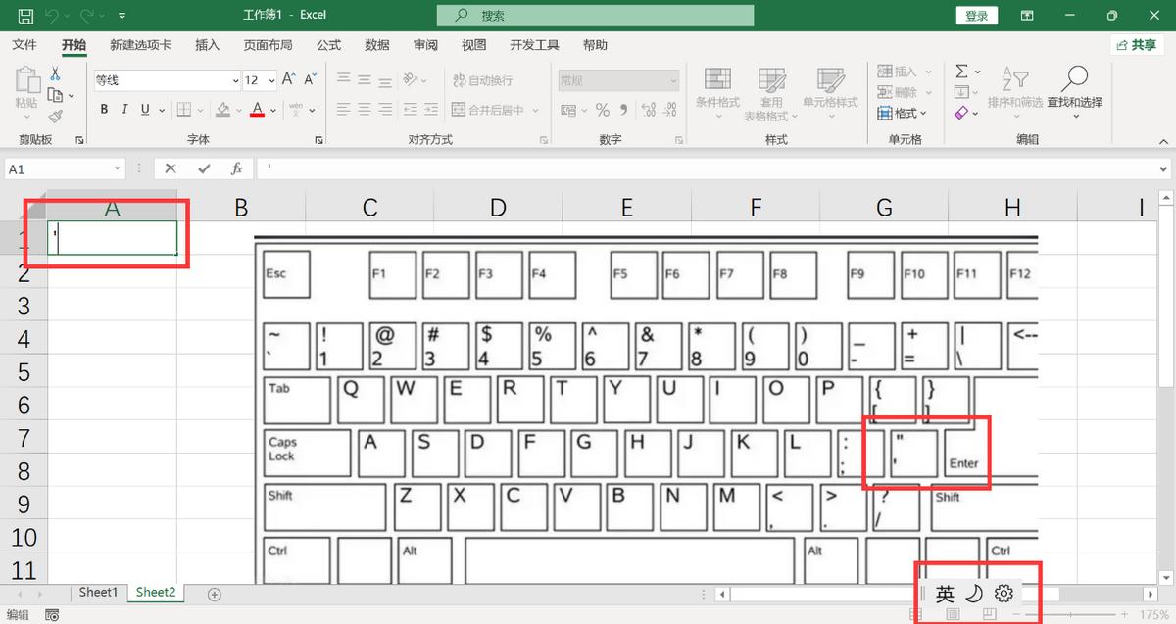1176x624 pixels.
Task: Click the 共享 (Share) button
Action: coord(1137,45)
